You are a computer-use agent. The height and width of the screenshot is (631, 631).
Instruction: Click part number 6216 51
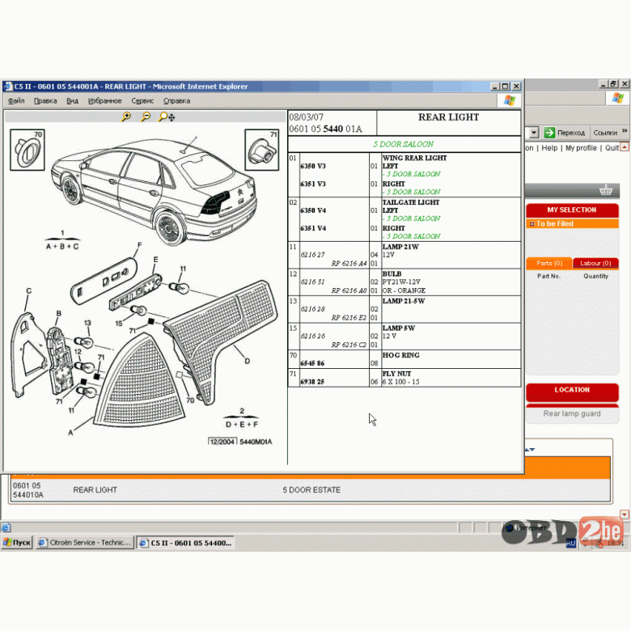click(x=313, y=282)
